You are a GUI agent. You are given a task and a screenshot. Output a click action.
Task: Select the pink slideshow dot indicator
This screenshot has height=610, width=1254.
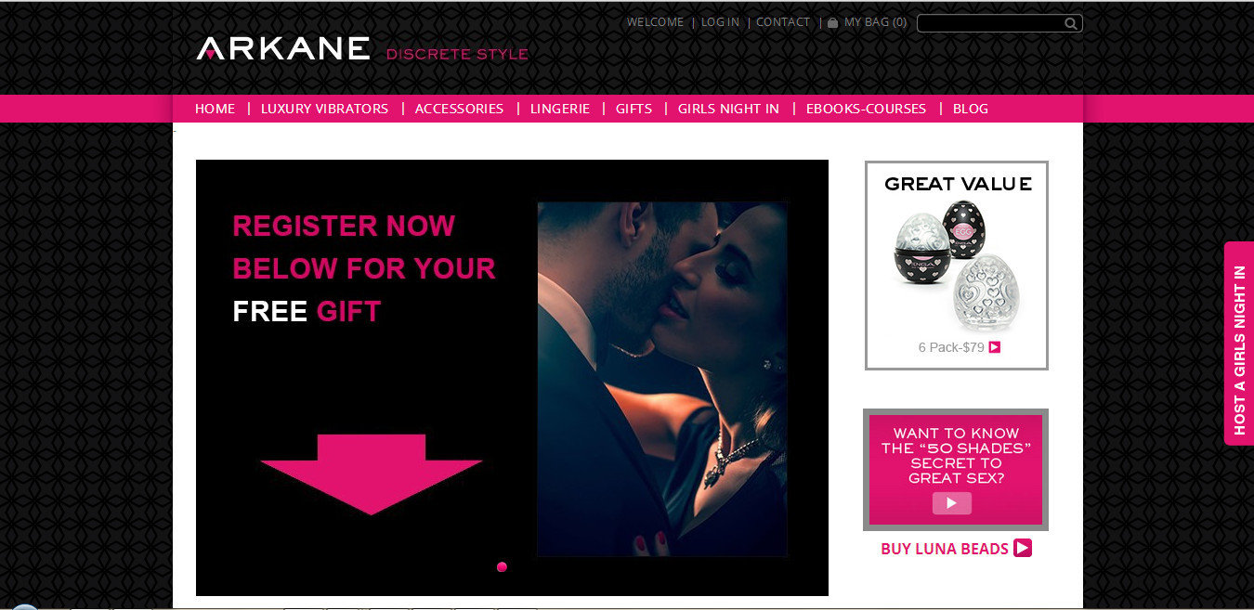(502, 566)
